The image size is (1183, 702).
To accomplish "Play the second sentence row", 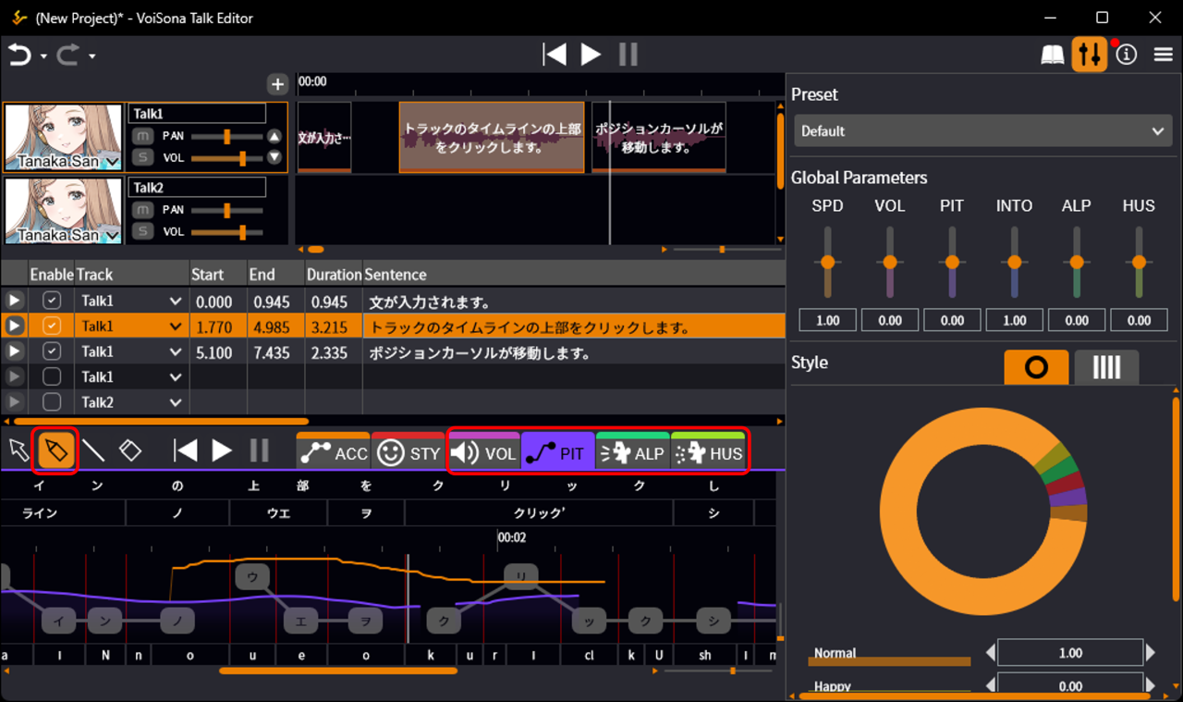I will [14, 326].
